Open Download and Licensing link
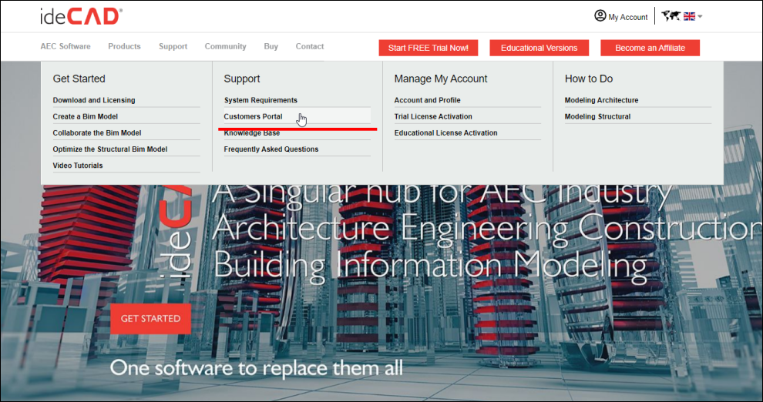This screenshot has width=763, height=402. pyautogui.click(x=94, y=100)
